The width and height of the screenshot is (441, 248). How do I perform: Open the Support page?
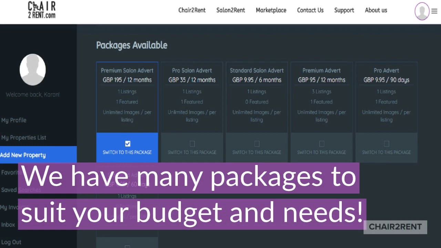pyautogui.click(x=344, y=10)
